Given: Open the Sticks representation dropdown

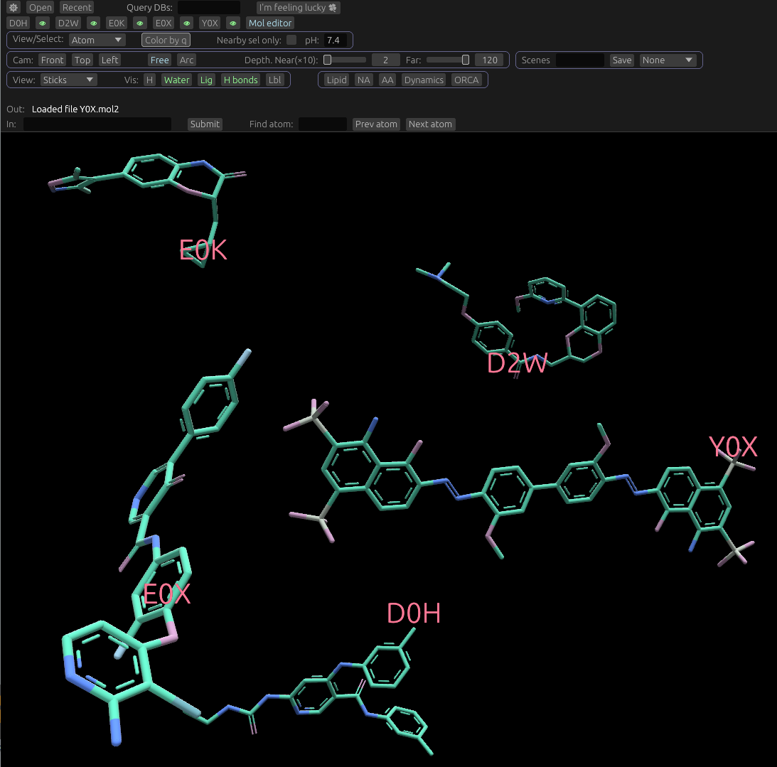Looking at the screenshot, I should coord(68,80).
